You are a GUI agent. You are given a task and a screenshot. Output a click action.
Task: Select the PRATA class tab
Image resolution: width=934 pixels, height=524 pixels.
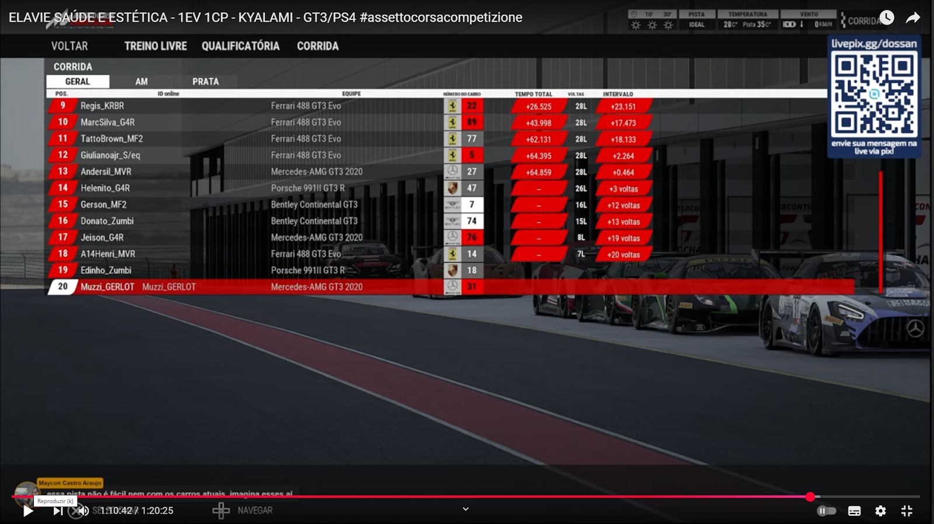[x=205, y=82]
